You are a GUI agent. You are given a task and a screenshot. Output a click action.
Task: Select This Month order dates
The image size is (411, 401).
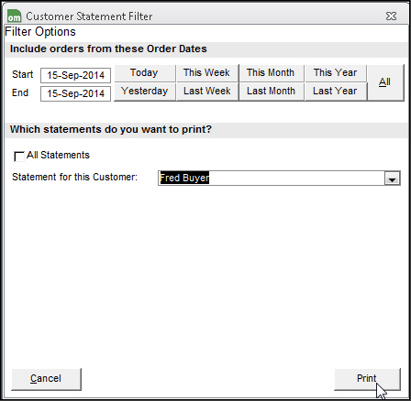271,73
